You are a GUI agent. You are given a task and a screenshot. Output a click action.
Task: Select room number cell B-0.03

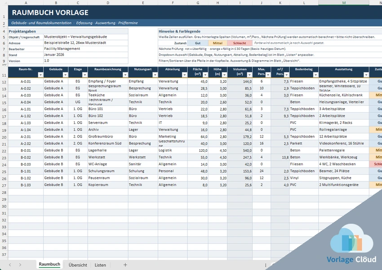(x=26, y=164)
